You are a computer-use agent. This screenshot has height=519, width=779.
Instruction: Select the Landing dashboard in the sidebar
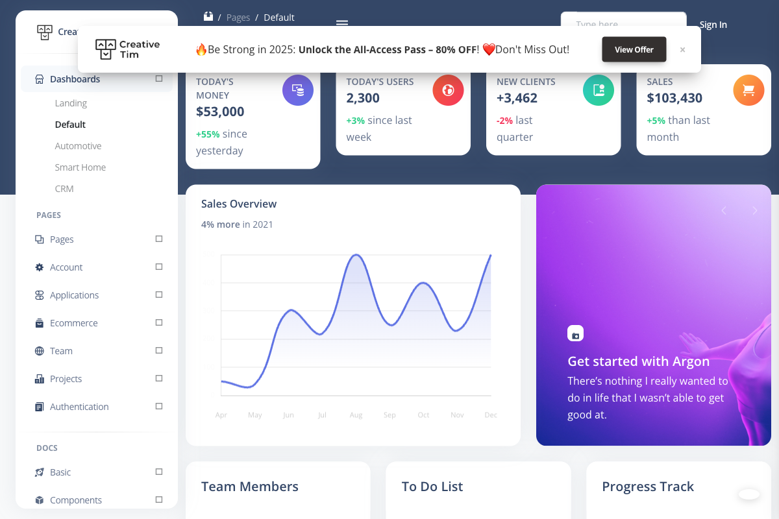(x=70, y=103)
